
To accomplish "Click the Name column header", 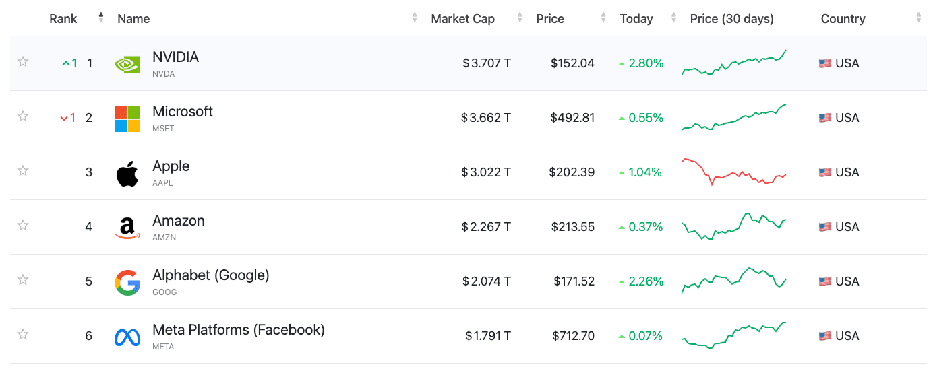I will pyautogui.click(x=133, y=19).
